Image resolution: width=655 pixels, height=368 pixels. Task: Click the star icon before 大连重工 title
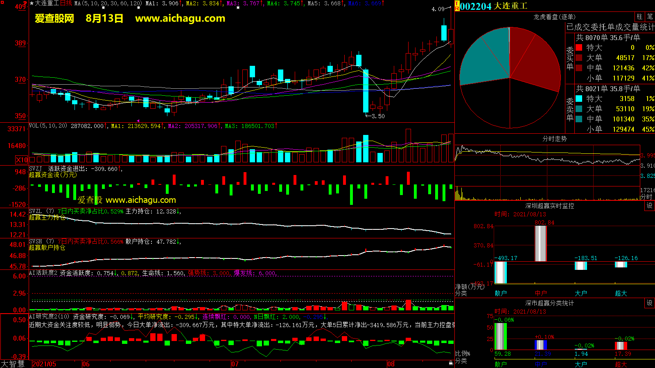(x=32, y=3)
